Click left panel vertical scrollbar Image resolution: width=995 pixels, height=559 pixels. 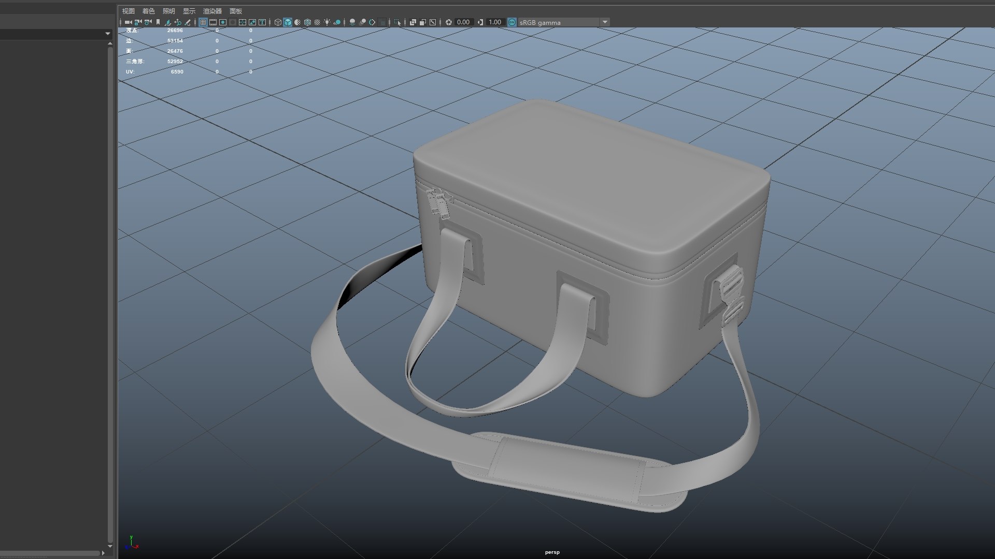point(110,290)
